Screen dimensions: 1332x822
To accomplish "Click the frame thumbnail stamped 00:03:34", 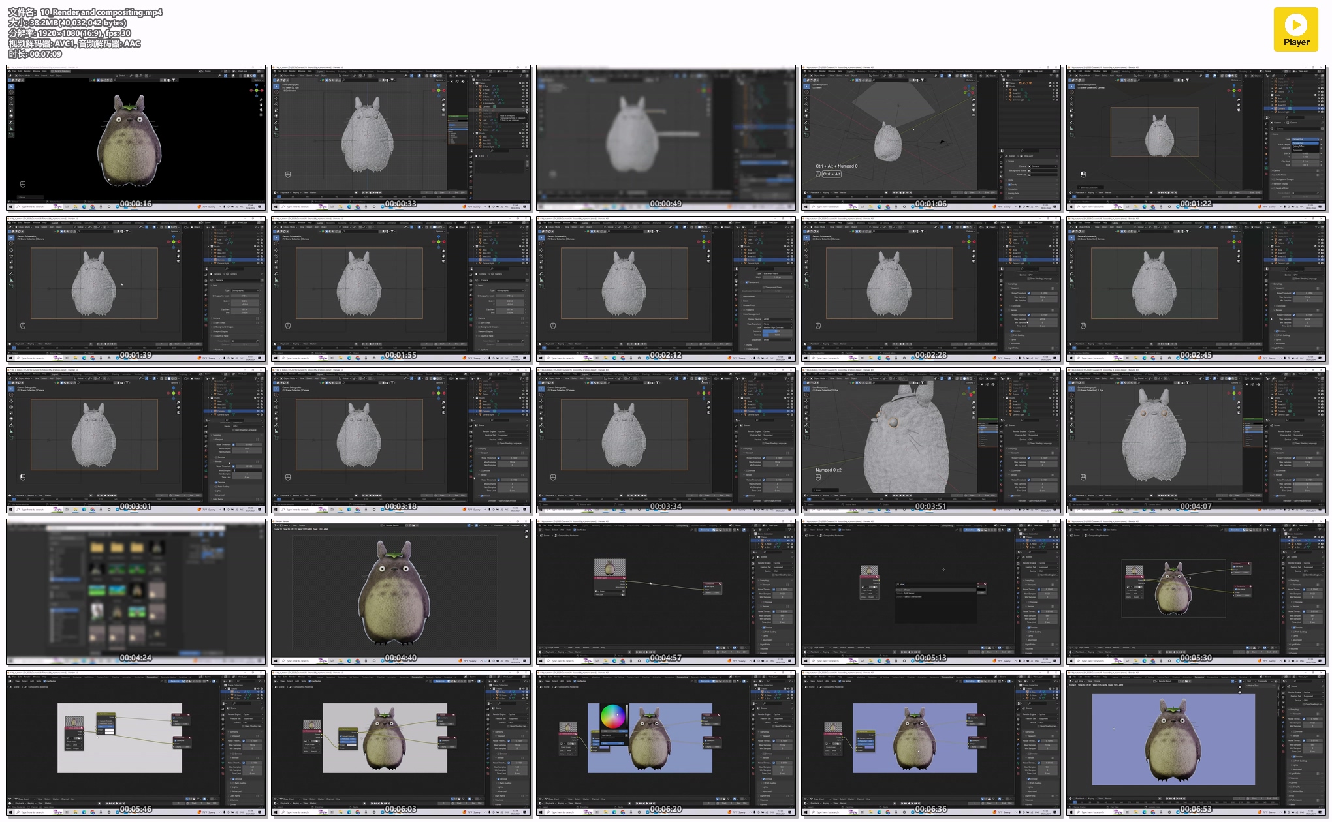I will point(667,440).
